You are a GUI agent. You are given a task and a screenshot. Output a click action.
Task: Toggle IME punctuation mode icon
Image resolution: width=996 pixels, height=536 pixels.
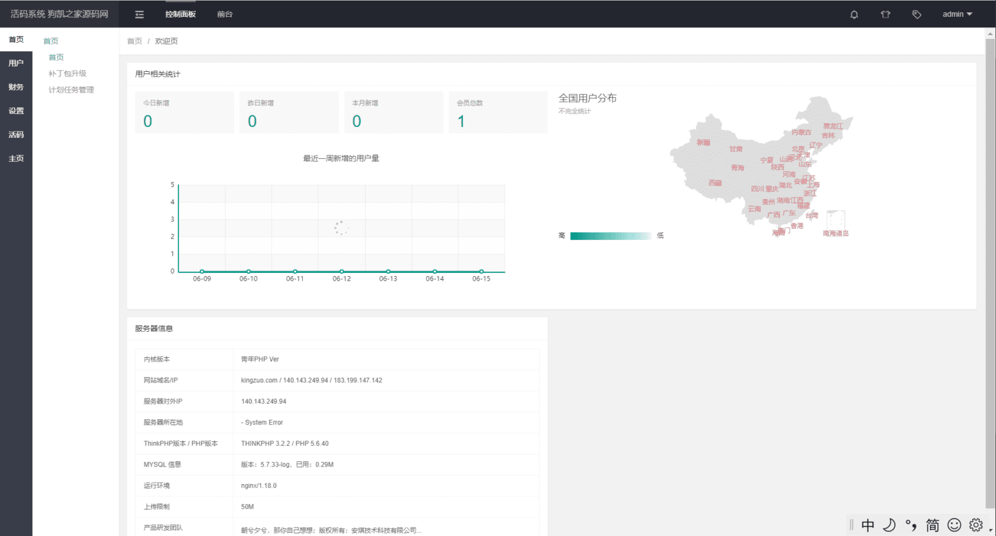911,525
